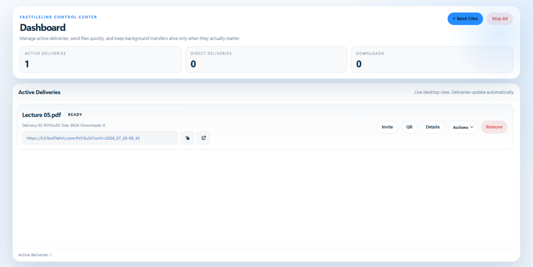Click the Dashboard heading
The image size is (533, 267).
[x=43, y=27]
